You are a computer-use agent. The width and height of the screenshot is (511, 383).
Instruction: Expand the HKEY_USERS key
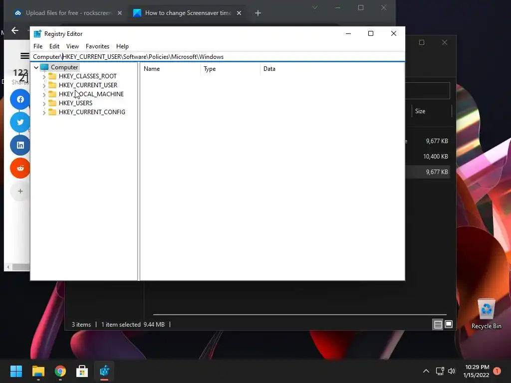44,103
